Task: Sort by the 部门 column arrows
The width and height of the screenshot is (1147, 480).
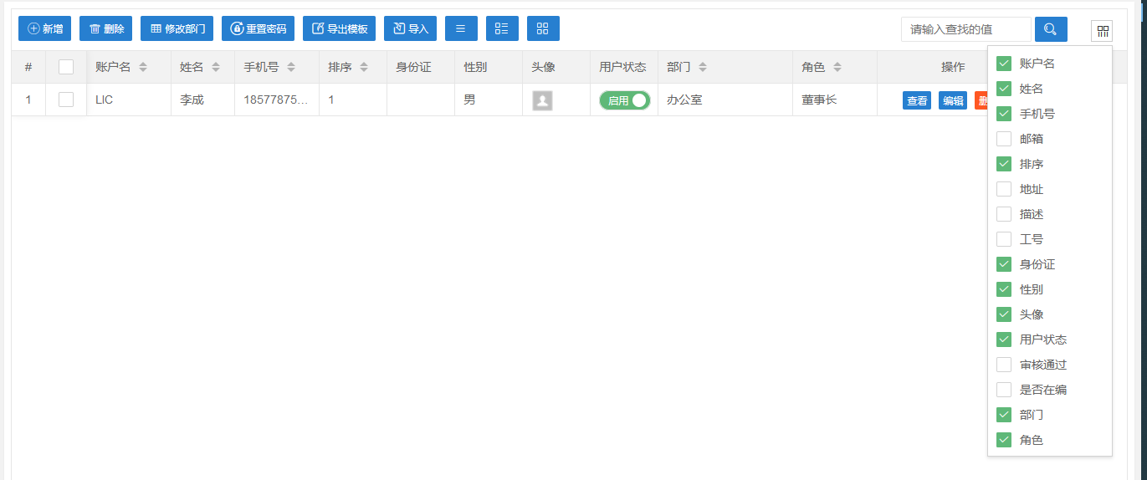Action: point(703,67)
